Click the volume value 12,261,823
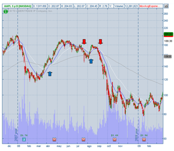 [131, 6]
